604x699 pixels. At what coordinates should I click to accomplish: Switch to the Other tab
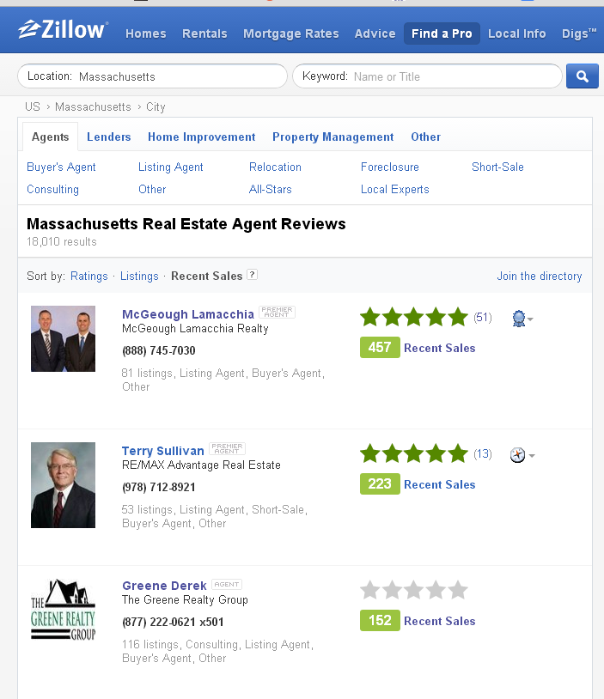pyautogui.click(x=426, y=137)
